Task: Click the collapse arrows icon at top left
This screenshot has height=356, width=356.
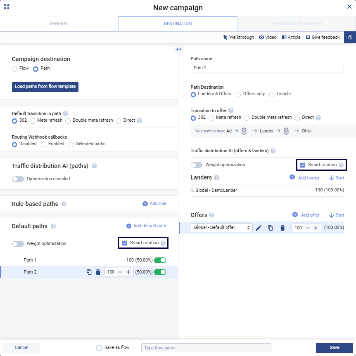Action: (x=7, y=7)
